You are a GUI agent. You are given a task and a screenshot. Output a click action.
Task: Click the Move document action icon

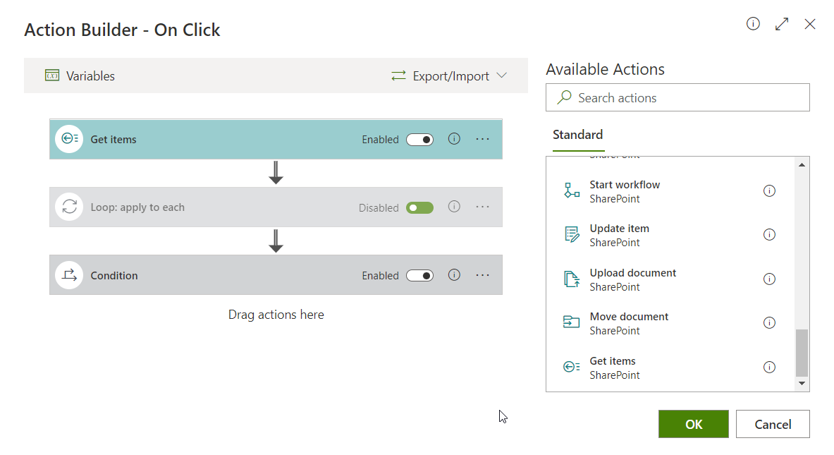point(572,323)
